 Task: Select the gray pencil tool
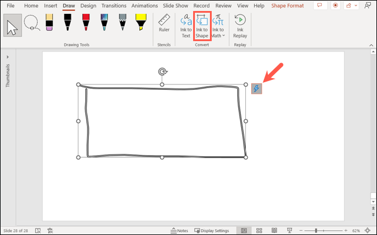(122, 22)
